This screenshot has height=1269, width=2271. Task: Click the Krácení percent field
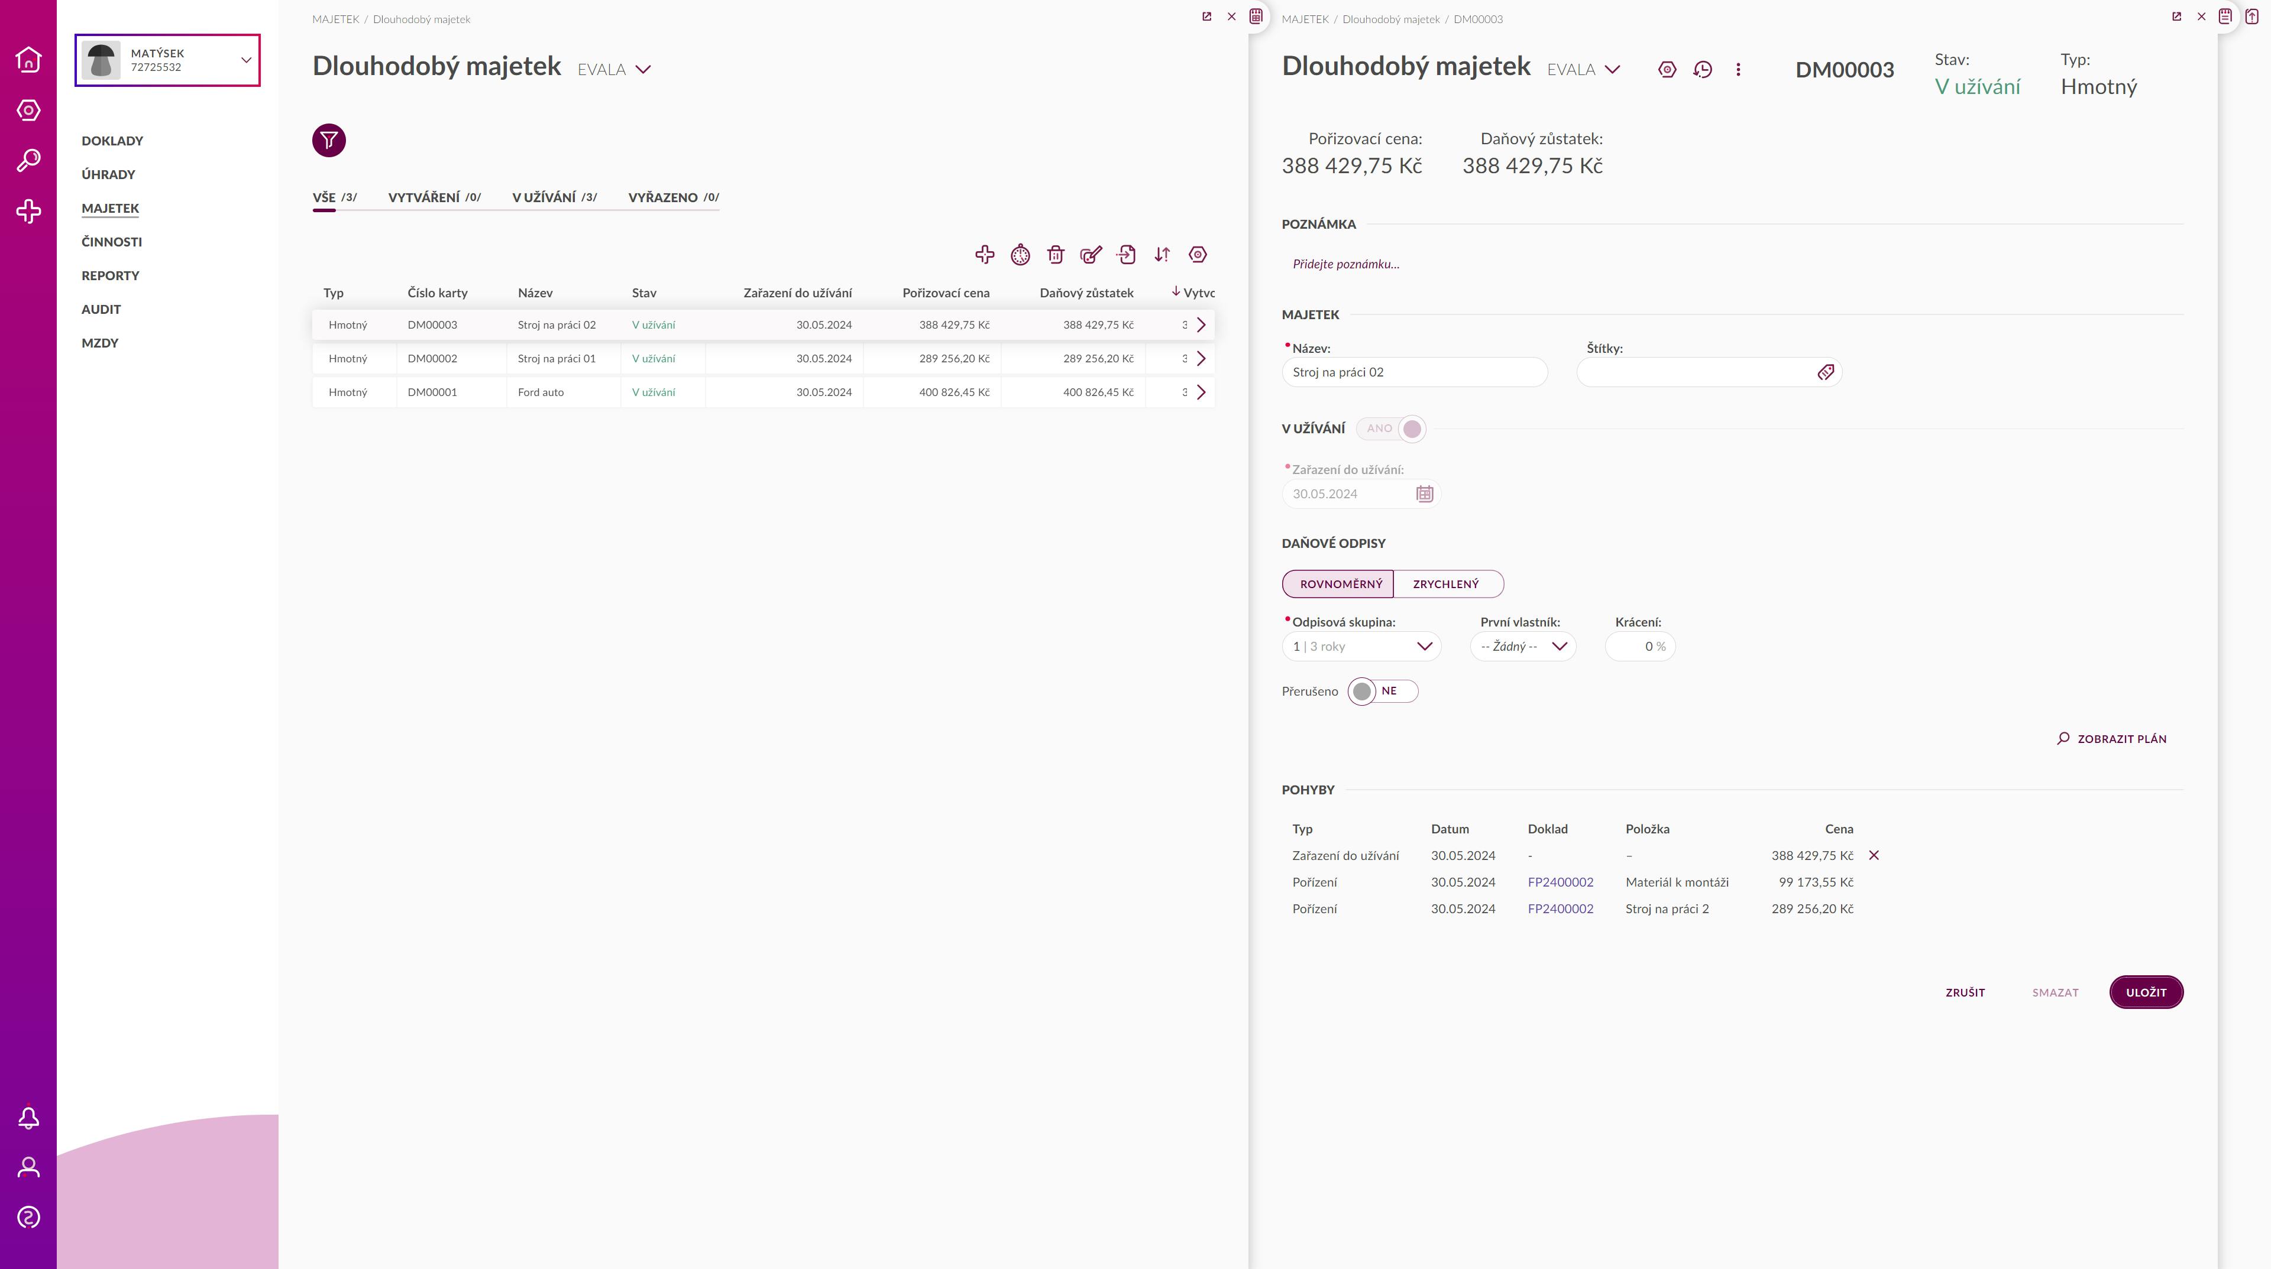tap(1640, 647)
